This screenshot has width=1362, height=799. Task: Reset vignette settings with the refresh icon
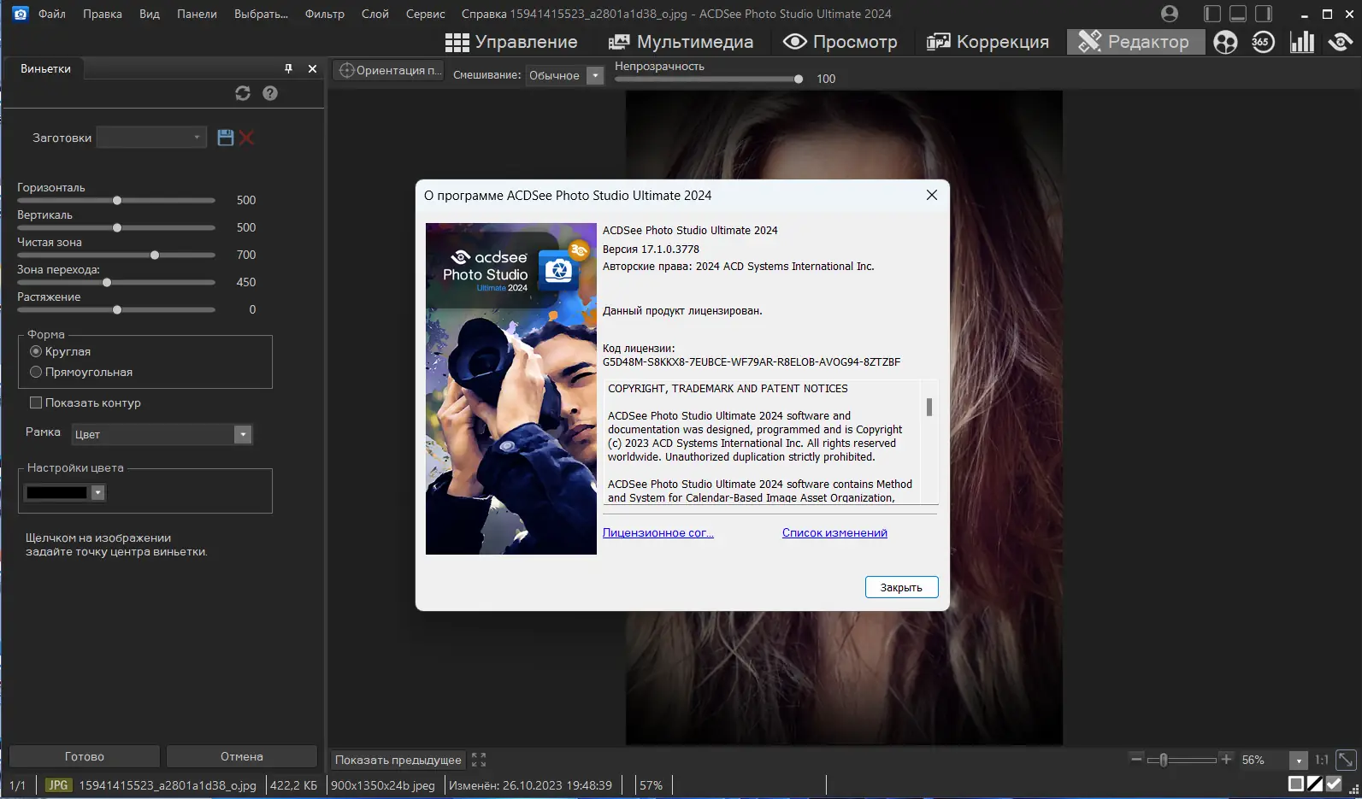point(243,93)
